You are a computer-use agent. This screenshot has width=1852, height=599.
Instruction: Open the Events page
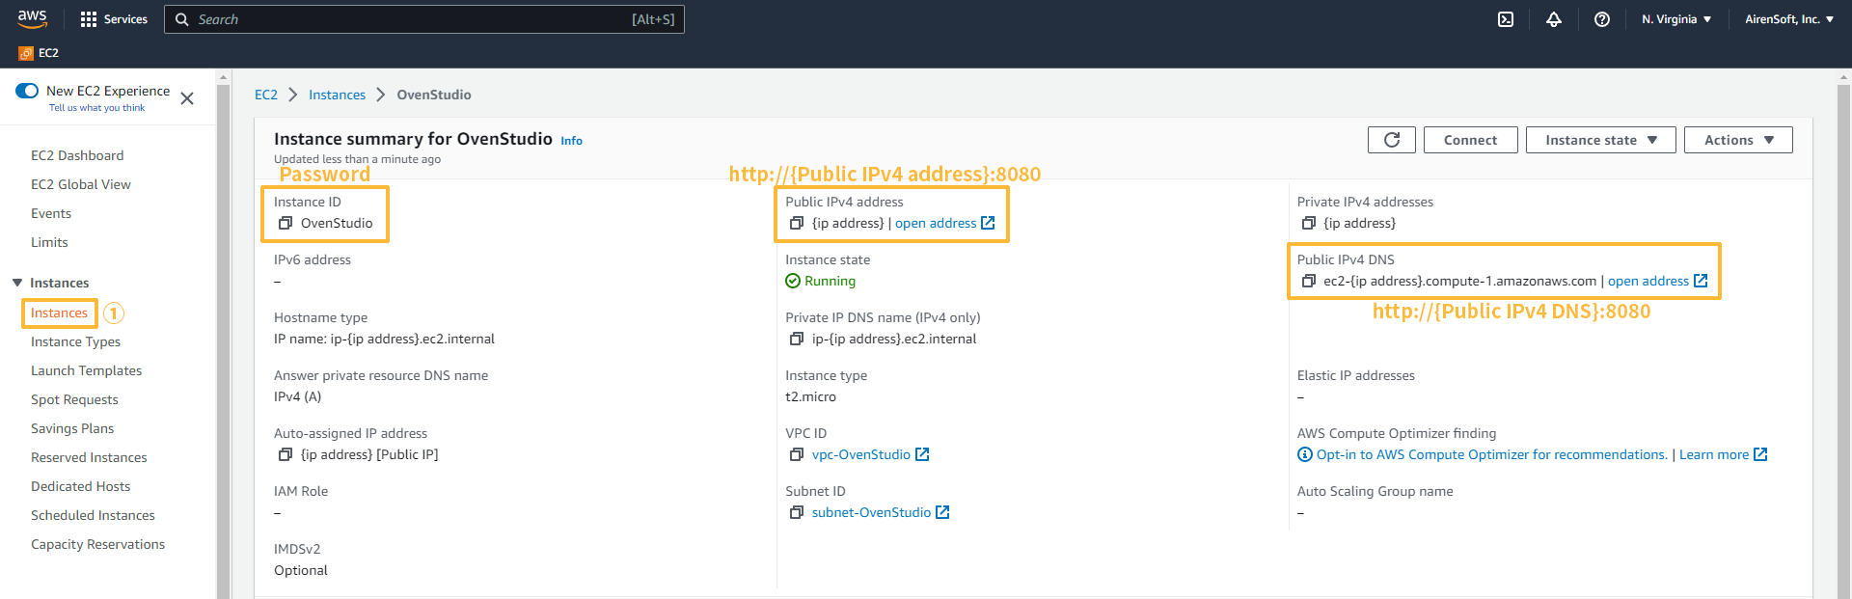pos(51,213)
